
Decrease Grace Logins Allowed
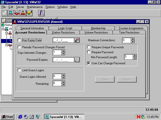point(63,78)
